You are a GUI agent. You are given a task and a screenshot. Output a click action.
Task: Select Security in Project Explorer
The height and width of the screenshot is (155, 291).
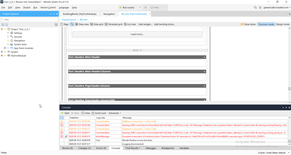tap(18, 37)
